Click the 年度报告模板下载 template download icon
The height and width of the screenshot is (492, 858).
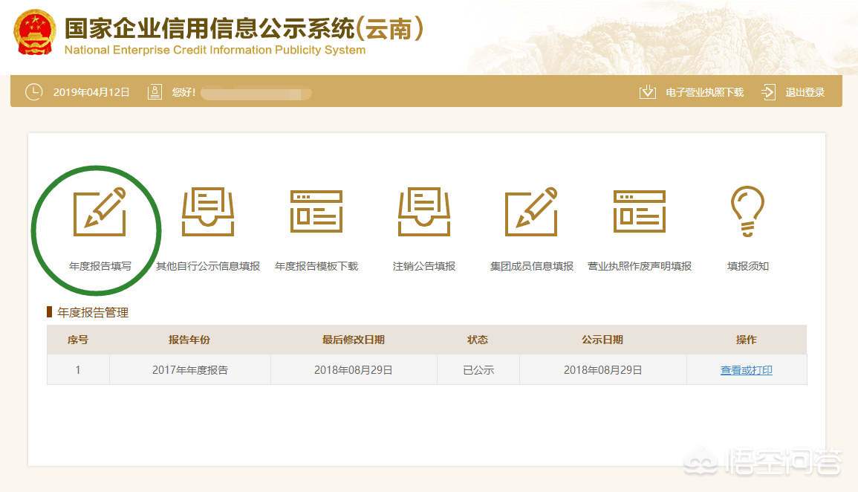click(x=315, y=212)
